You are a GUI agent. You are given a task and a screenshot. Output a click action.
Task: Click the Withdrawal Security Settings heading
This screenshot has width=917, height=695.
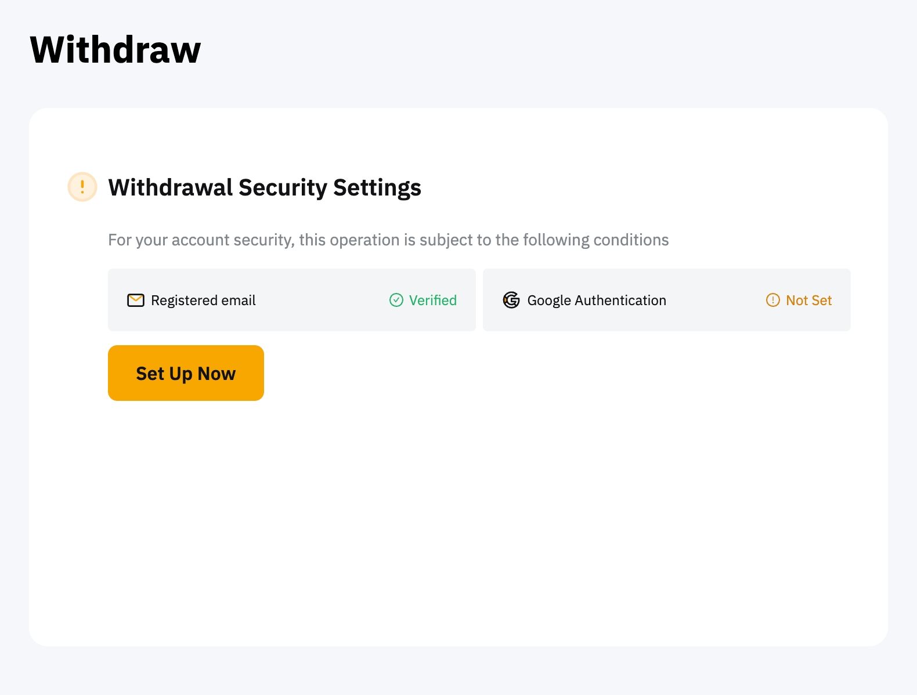tap(265, 187)
